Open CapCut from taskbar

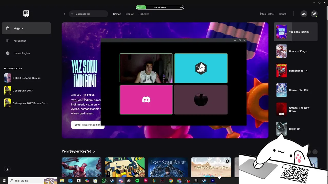79,181
